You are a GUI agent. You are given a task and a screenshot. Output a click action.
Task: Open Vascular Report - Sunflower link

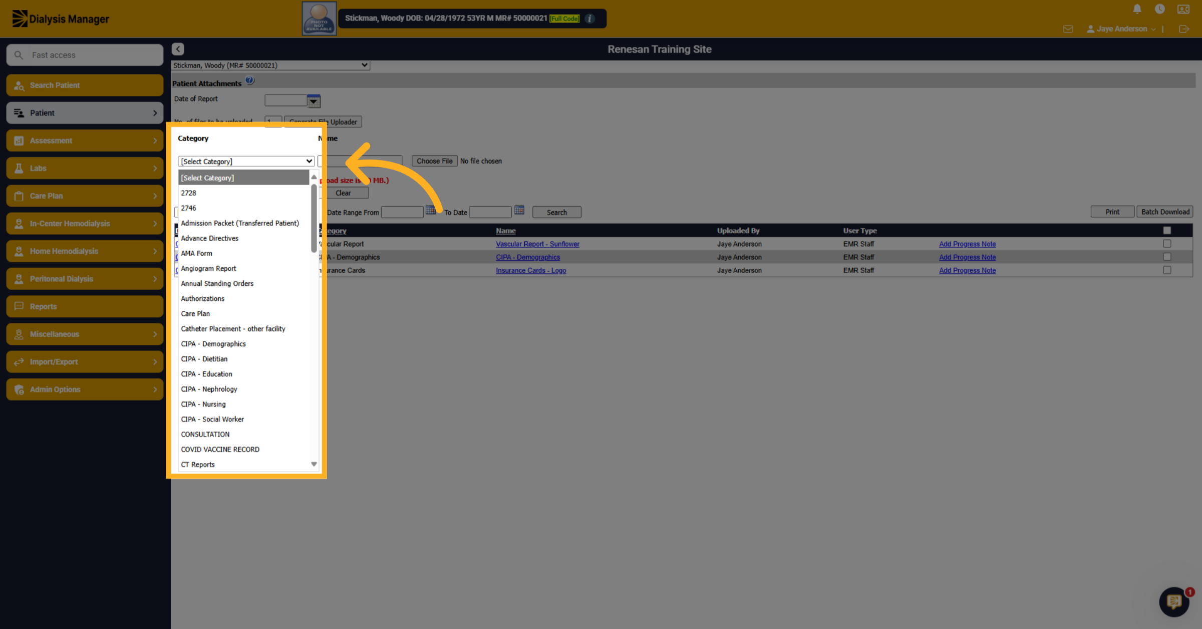pos(537,244)
